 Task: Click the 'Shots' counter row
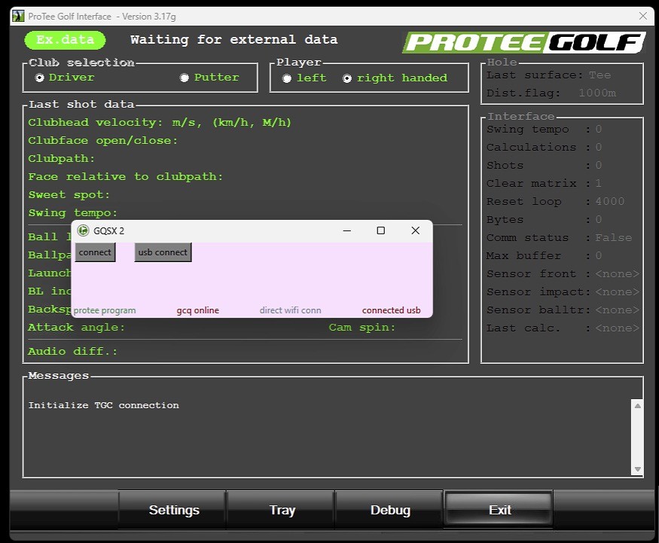[x=544, y=165]
